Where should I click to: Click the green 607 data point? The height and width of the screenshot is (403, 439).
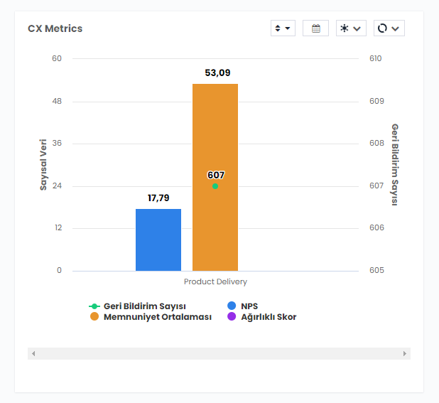click(x=215, y=186)
